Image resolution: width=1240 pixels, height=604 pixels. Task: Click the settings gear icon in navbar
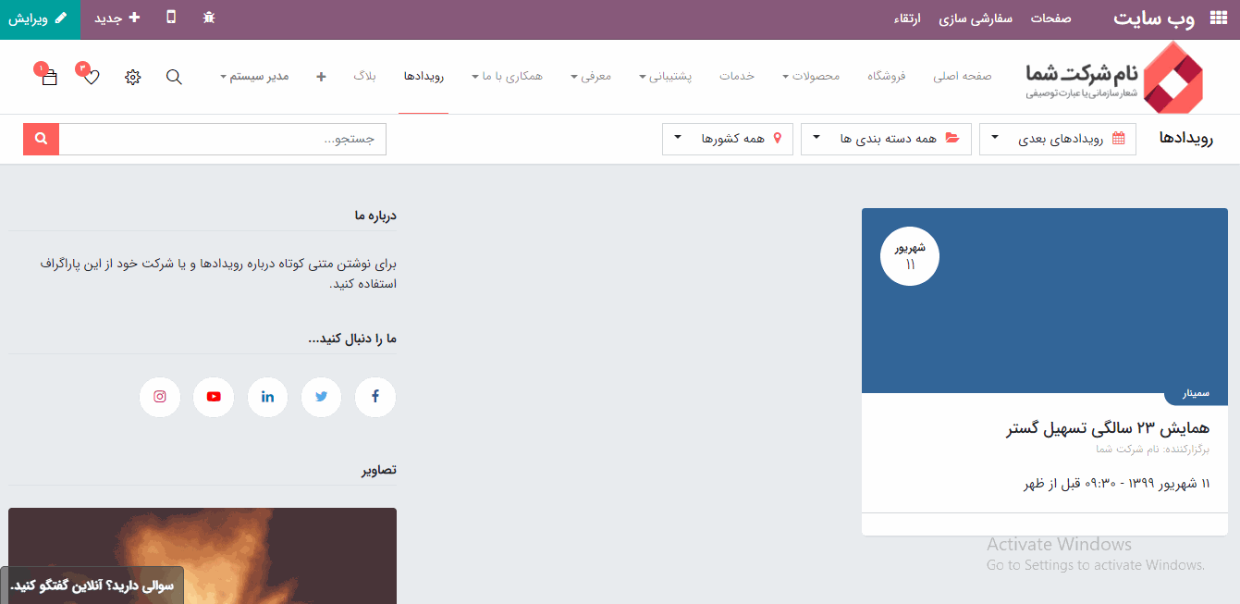132,77
